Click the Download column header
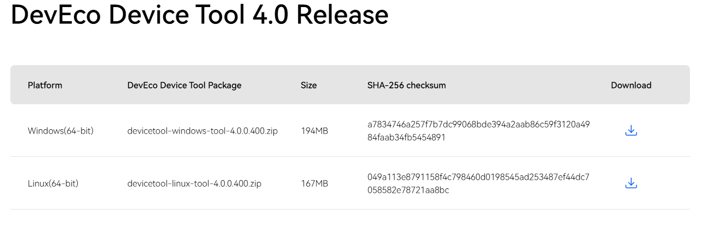The width and height of the screenshot is (709, 228). click(x=631, y=85)
